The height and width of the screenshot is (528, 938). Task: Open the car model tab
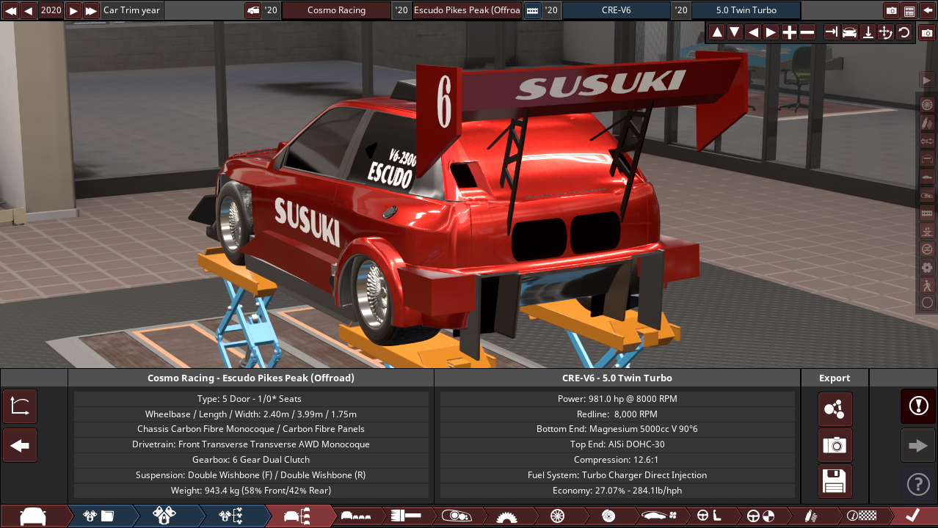[x=34, y=516]
